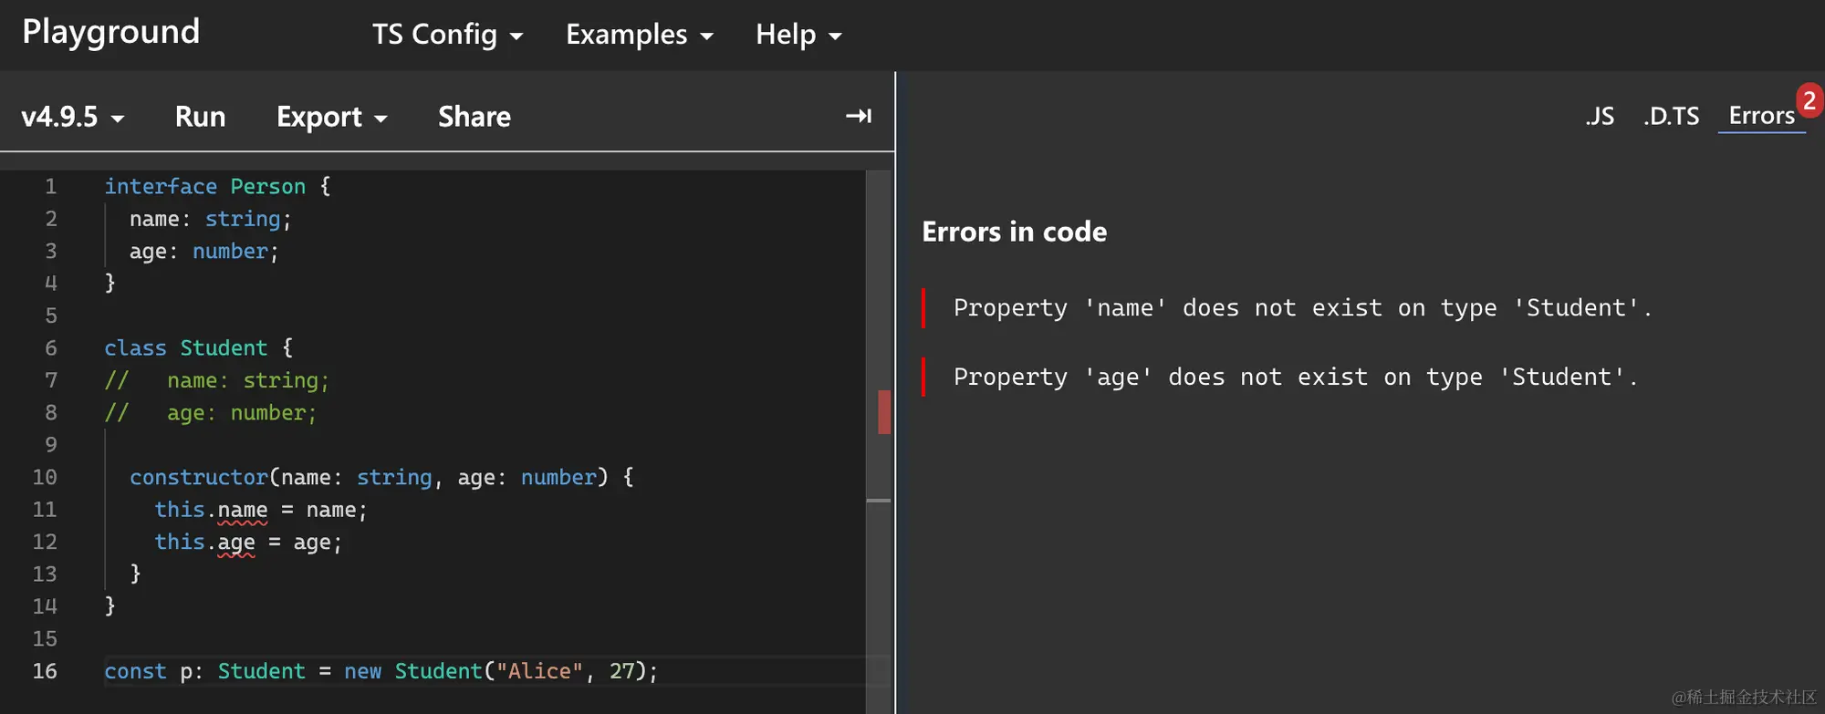Switch to the .JS output tab
Viewport: 1825px width, 714px height.
[x=1600, y=116]
